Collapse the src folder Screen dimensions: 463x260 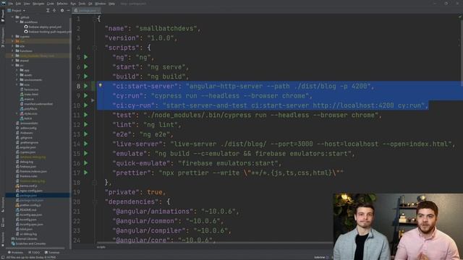click(13, 66)
